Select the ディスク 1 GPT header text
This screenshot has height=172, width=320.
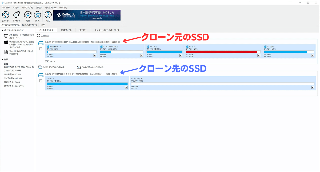pyautogui.click(x=83, y=42)
